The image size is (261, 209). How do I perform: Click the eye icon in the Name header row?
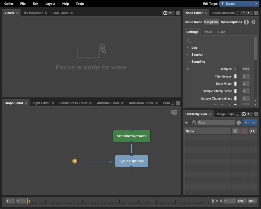252,131
